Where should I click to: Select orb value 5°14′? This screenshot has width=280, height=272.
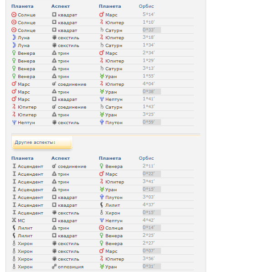tap(149, 14)
